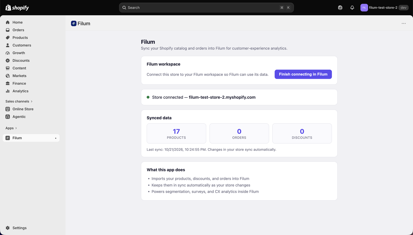
Task: Click the filum-test-store-2.myshopify.com text
Action: (222, 97)
